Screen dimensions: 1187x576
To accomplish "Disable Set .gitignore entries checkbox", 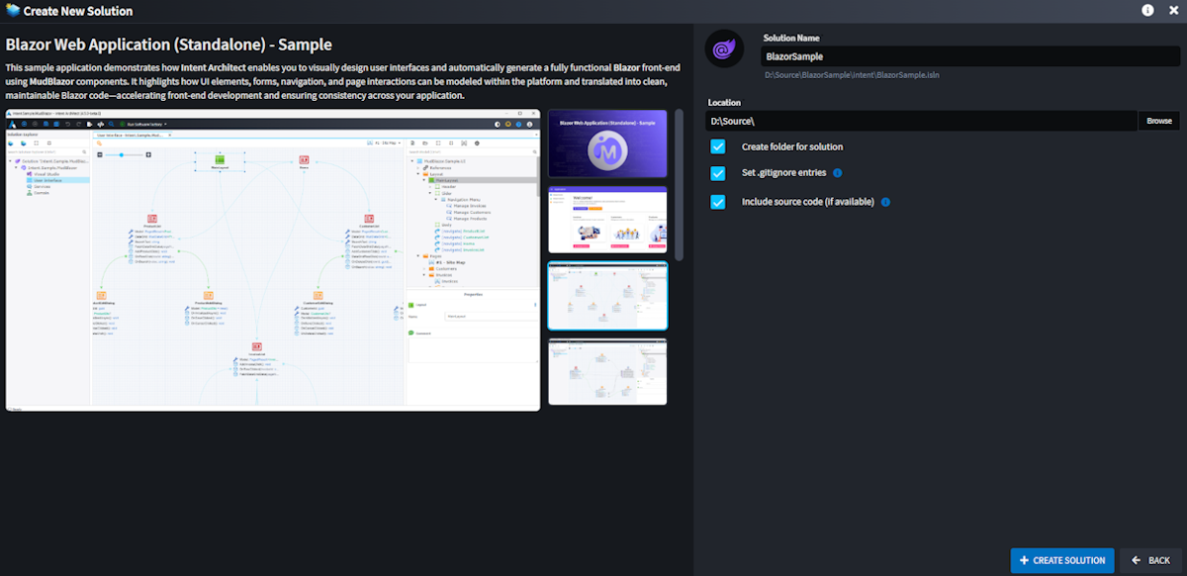I will (718, 173).
